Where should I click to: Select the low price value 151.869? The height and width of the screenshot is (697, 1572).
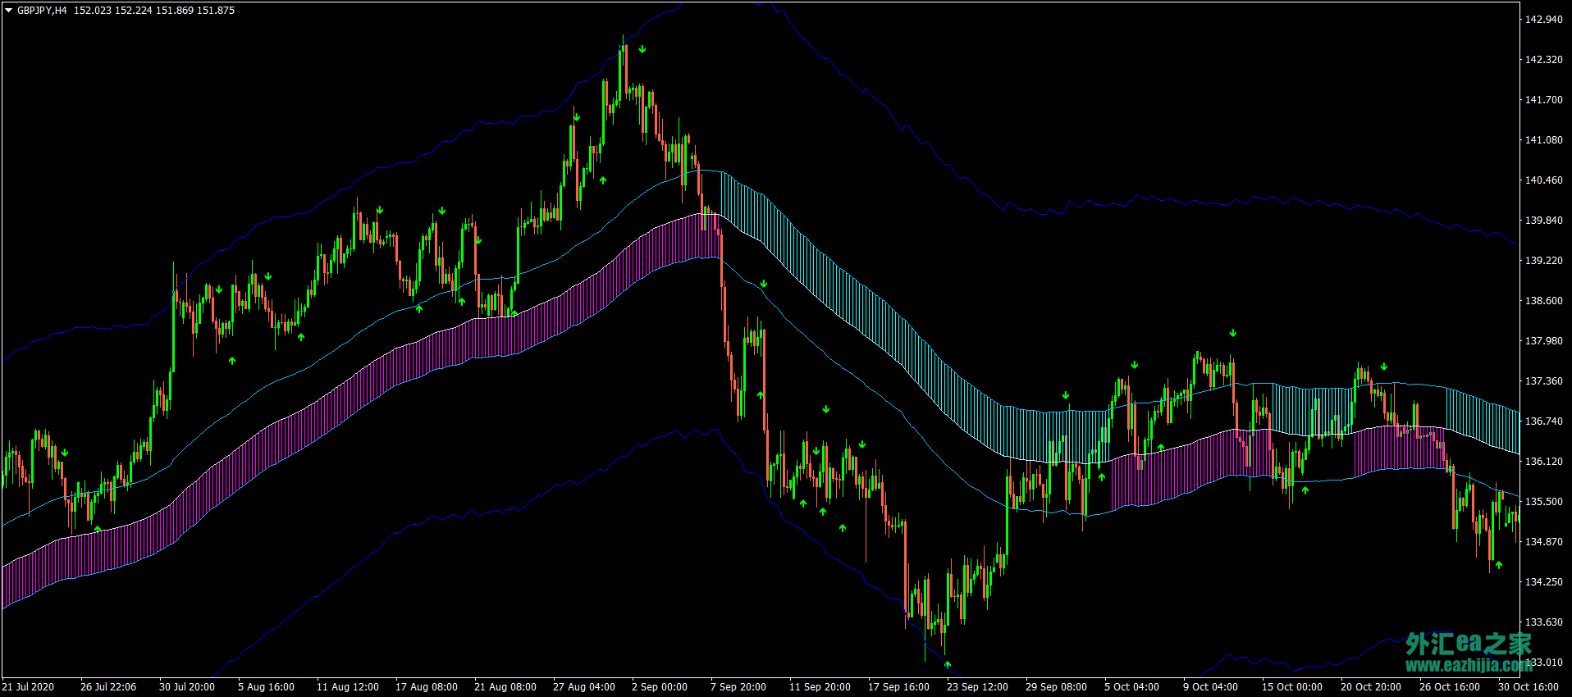tap(174, 11)
